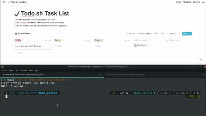Click the Search magnifier icon

pos(168,34)
